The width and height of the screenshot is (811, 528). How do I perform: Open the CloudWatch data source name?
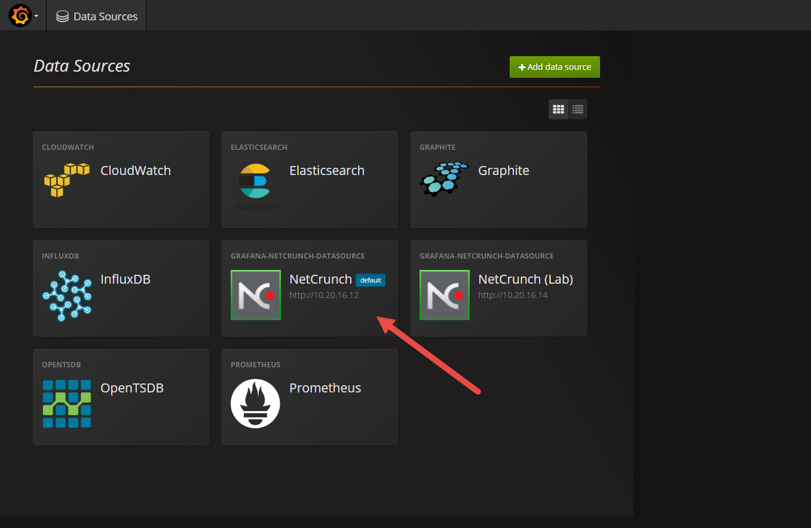coord(136,171)
